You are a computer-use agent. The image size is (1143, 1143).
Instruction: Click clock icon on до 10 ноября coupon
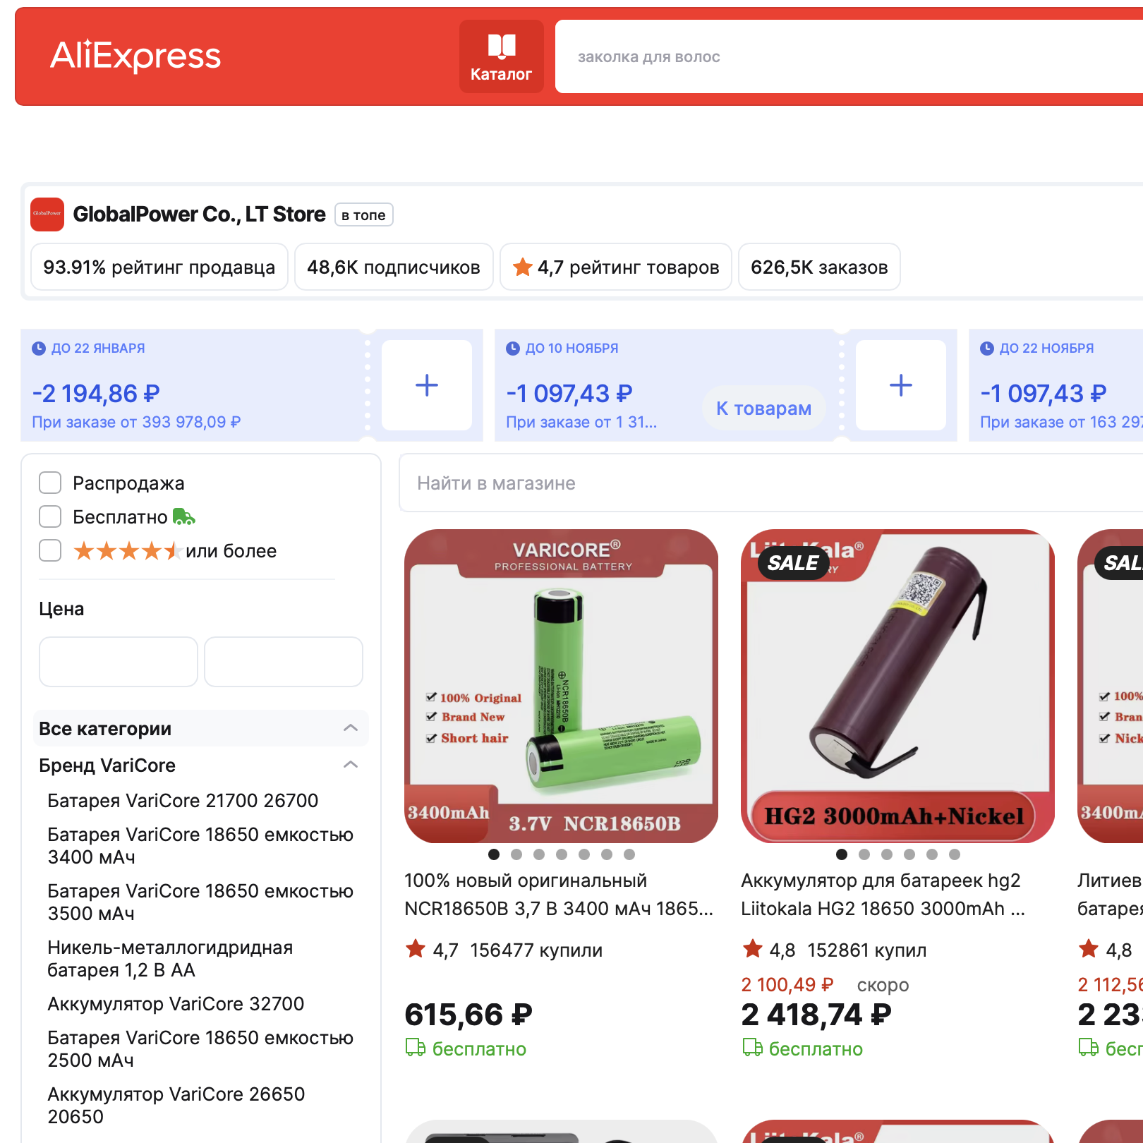pos(513,349)
